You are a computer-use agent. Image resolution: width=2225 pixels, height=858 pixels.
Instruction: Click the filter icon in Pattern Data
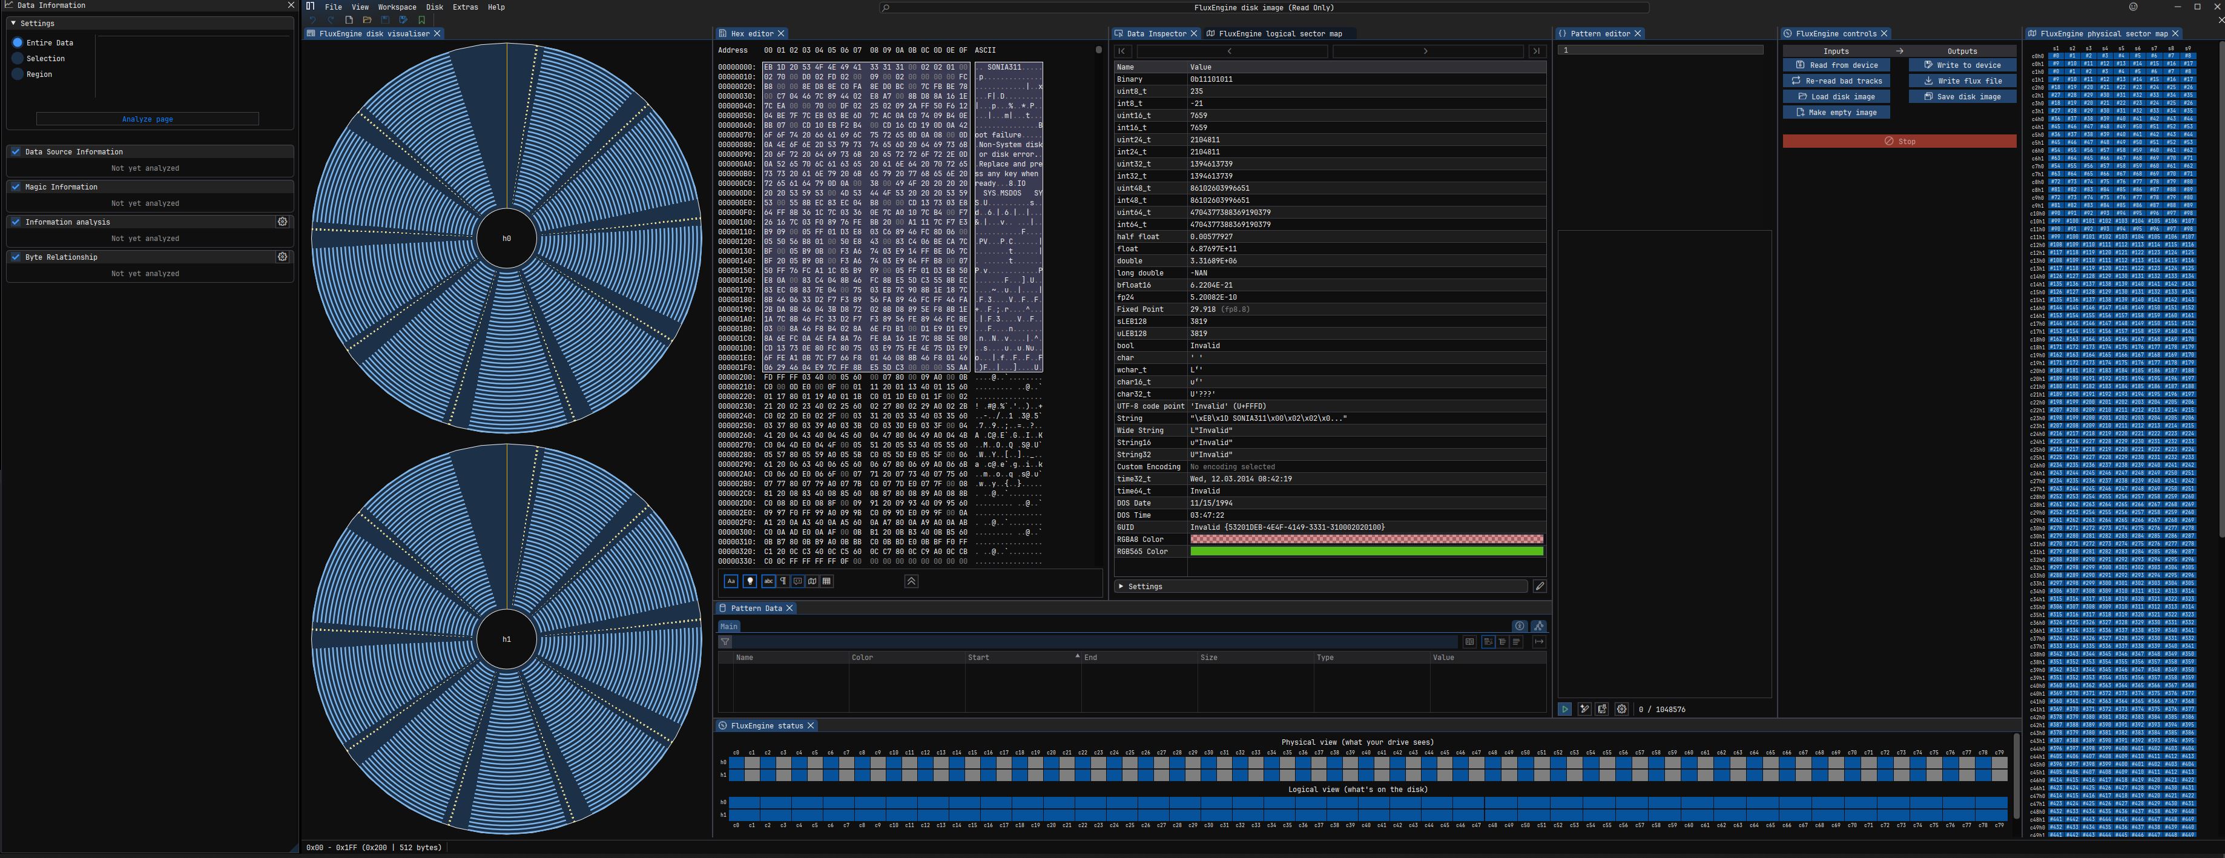click(x=725, y=642)
